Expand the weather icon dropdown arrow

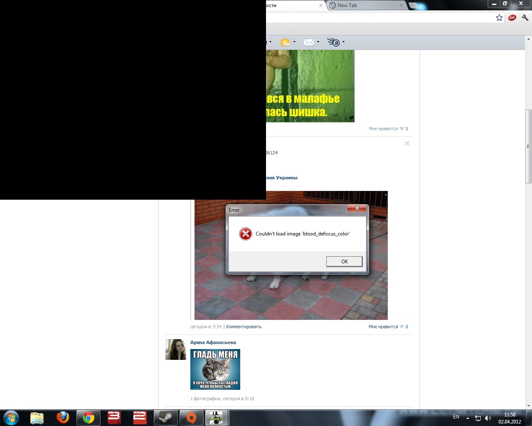coord(294,42)
